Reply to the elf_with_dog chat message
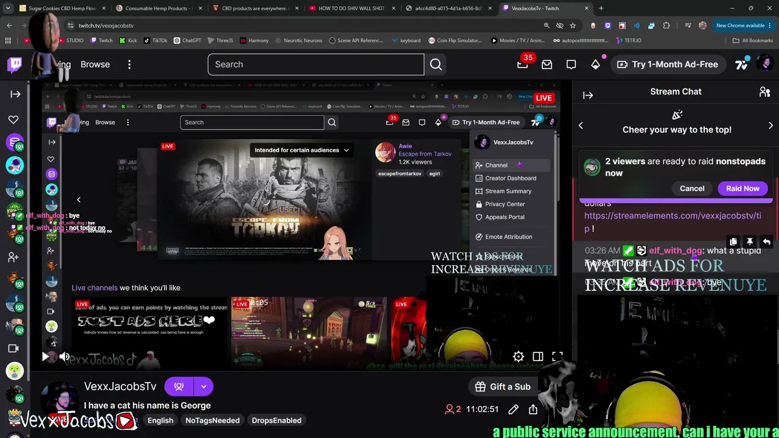 pos(766,242)
